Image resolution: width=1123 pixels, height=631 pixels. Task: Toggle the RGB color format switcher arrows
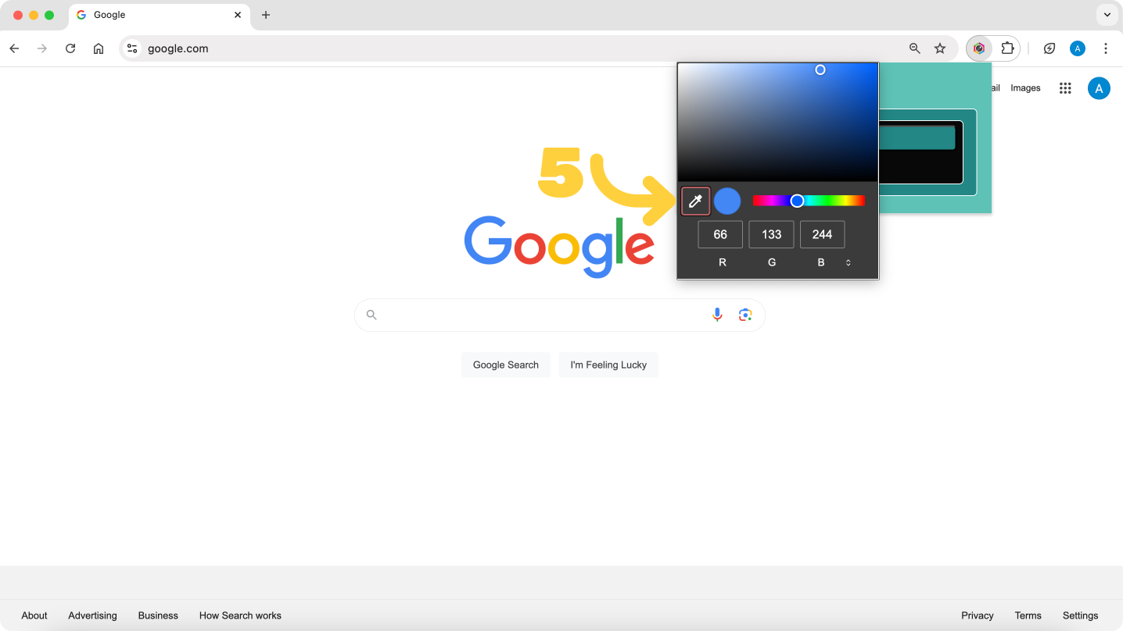[x=848, y=263]
